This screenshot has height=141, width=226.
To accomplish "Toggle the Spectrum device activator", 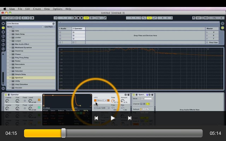I will point(134,95).
